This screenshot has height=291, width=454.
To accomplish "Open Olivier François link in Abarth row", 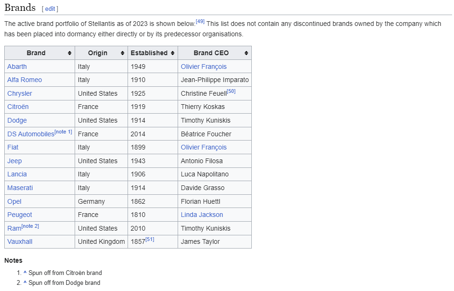I will click(204, 67).
